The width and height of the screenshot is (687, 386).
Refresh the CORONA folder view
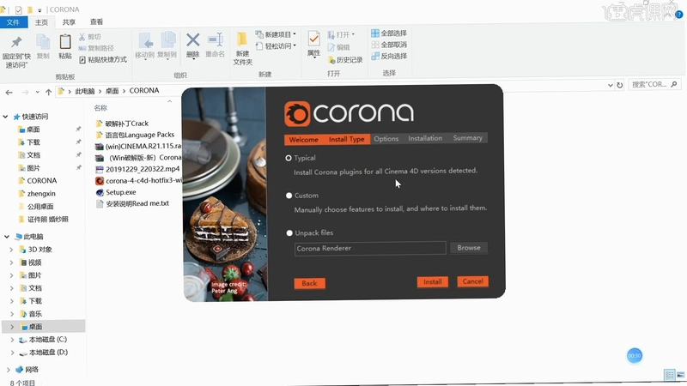tap(619, 85)
